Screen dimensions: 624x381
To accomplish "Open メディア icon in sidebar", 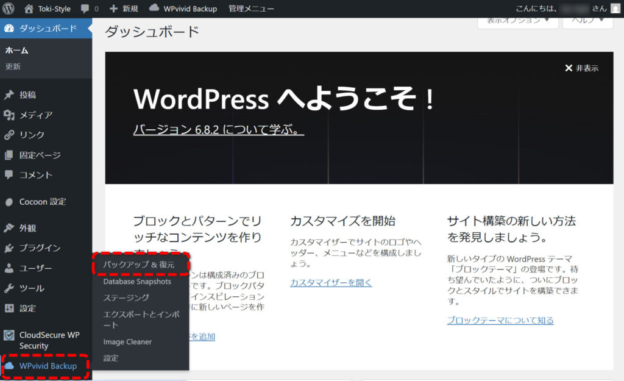I will tap(9, 115).
